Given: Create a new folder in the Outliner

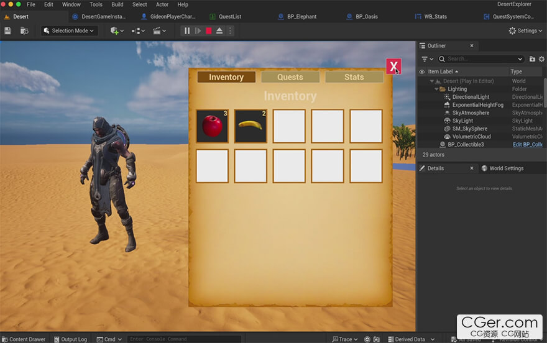Looking at the screenshot, I should coord(532,59).
